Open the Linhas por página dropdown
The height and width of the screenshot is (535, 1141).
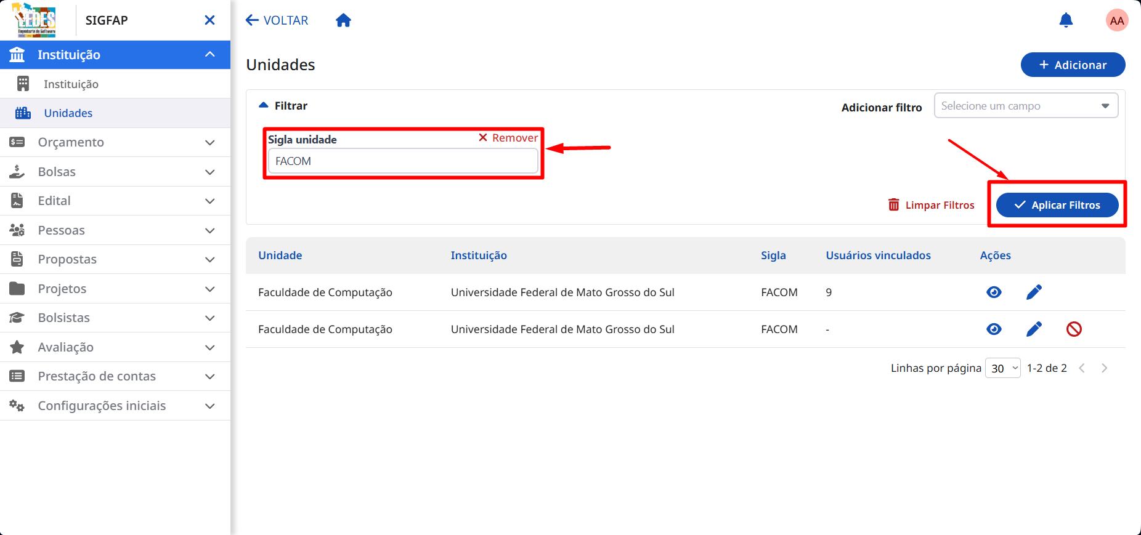(1002, 368)
